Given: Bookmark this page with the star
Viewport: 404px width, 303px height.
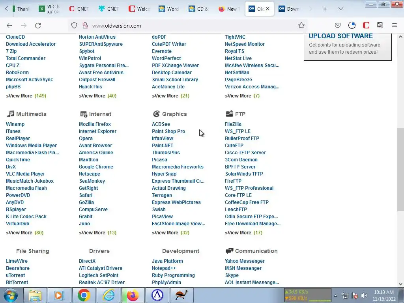Looking at the screenshot, I should 301,26.
